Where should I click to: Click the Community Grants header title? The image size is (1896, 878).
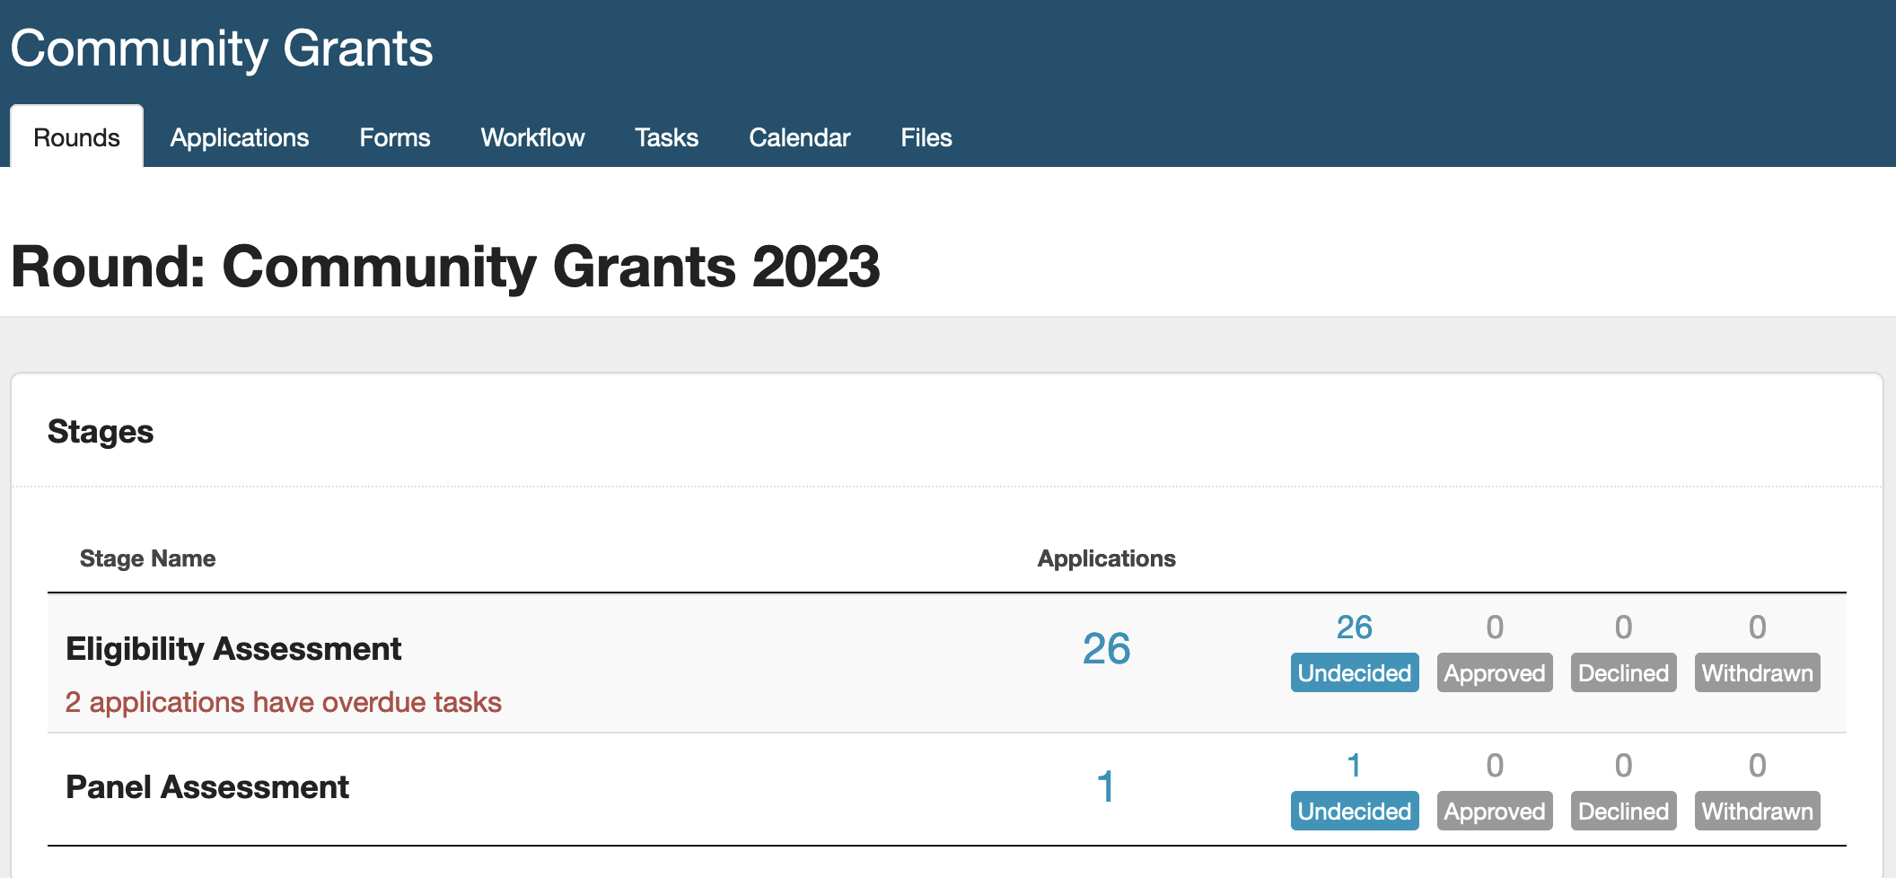point(222,48)
